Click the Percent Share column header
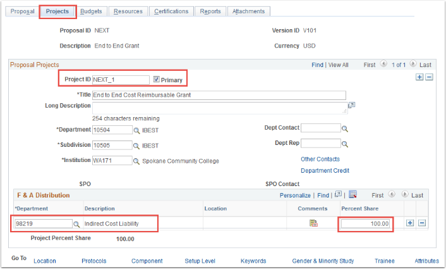The width and height of the screenshot is (446, 269). click(x=360, y=209)
